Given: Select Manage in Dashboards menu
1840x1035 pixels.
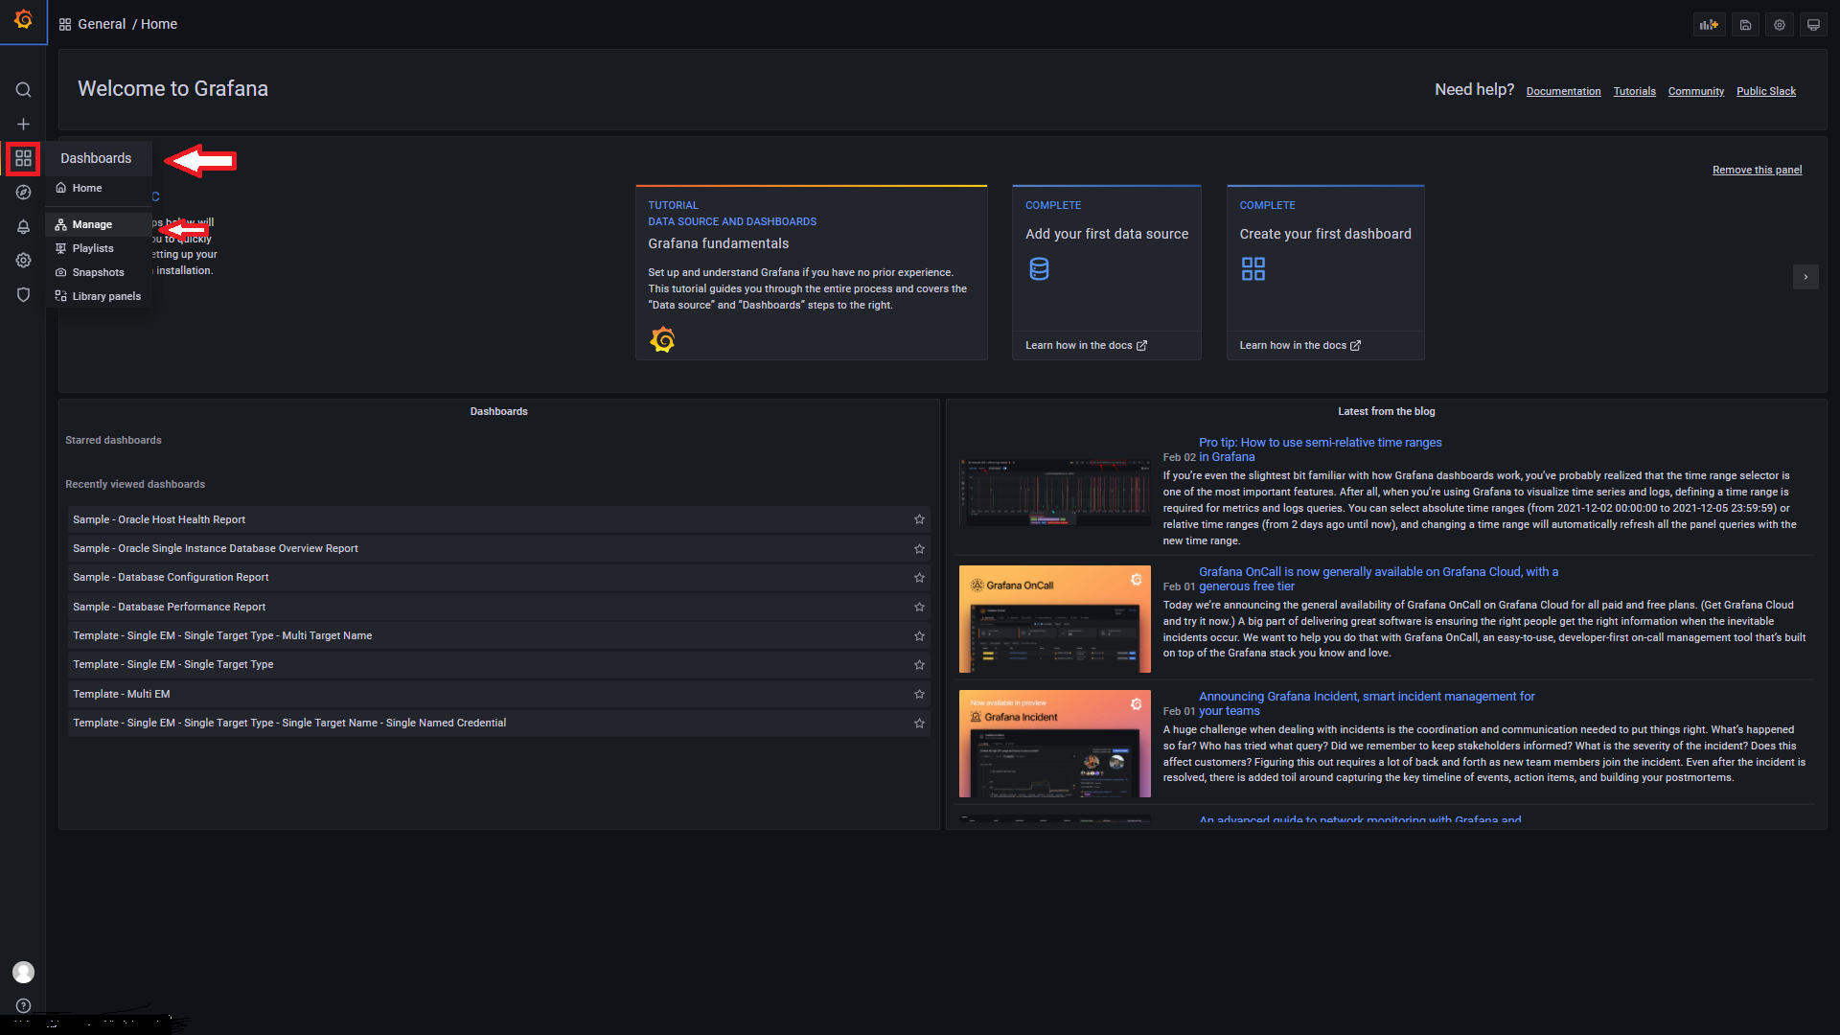Looking at the screenshot, I should (x=92, y=224).
